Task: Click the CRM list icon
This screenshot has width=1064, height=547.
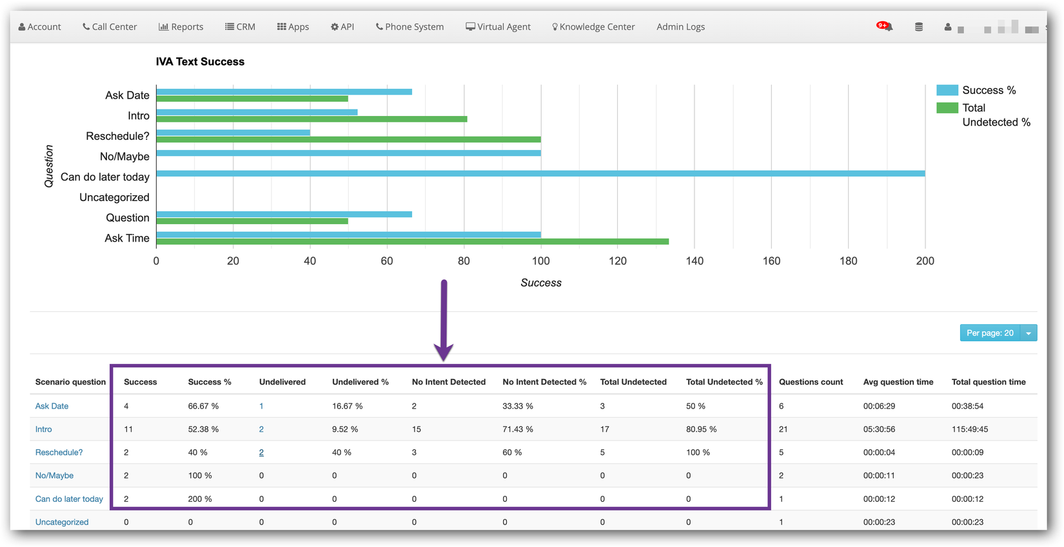Action: click(230, 27)
